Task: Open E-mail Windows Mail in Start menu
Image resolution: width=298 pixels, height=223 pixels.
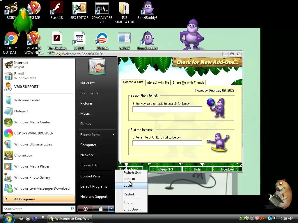Action: (x=39, y=76)
